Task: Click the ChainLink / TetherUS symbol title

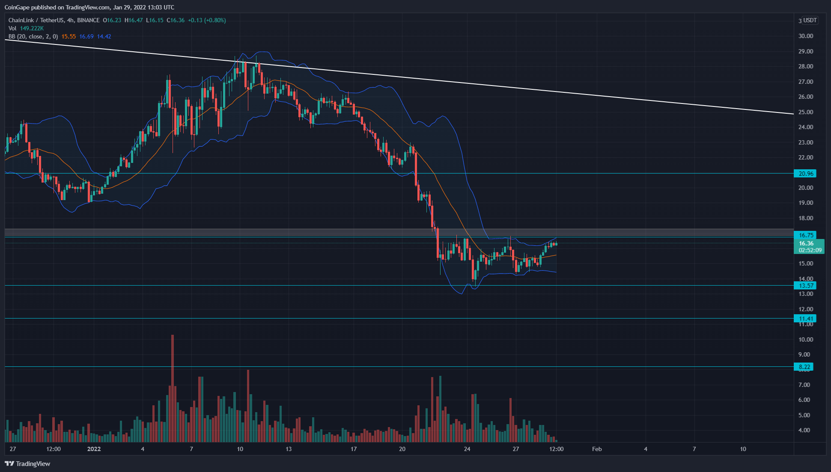Action: [36, 20]
